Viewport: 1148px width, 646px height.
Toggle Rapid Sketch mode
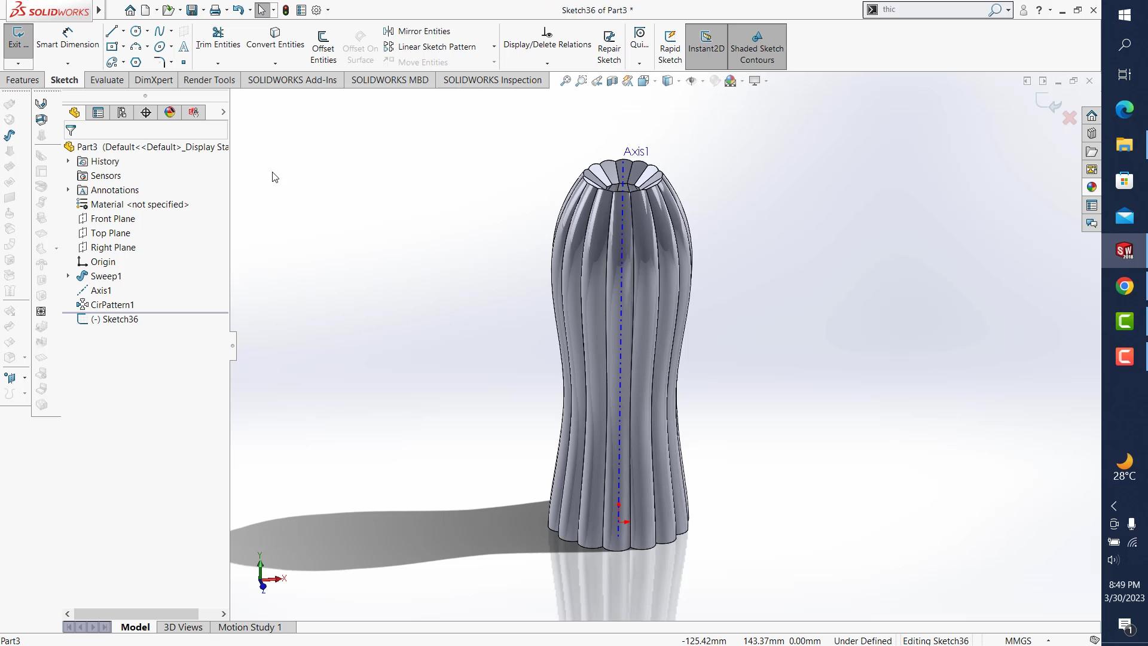(x=670, y=47)
